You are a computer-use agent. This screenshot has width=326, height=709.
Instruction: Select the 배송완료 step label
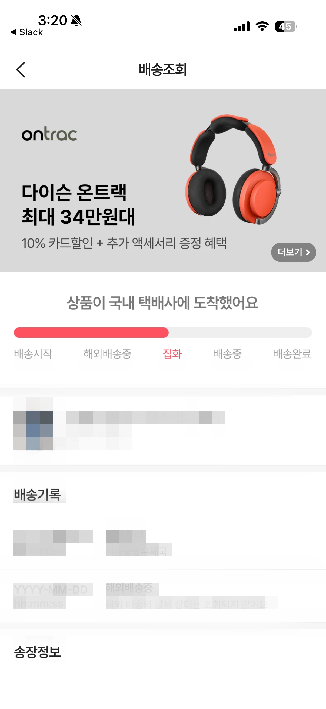pyautogui.click(x=292, y=354)
